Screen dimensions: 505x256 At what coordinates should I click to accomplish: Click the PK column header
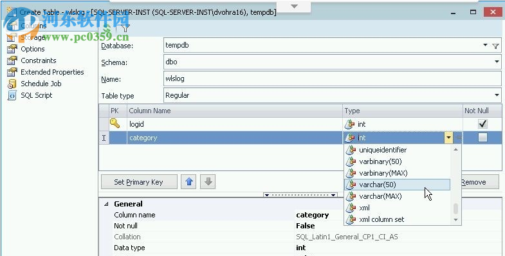tap(118, 111)
